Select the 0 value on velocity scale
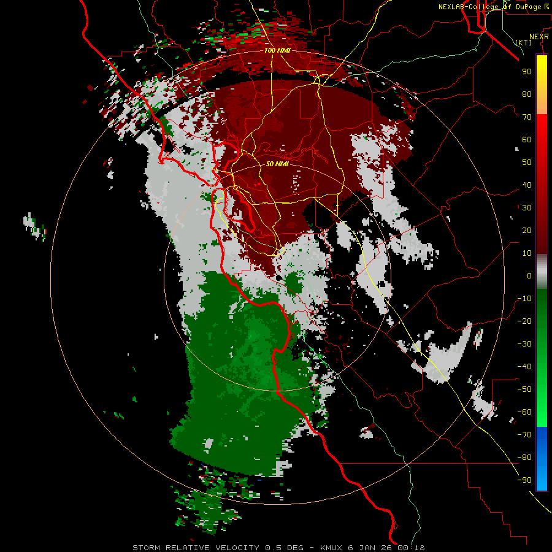The image size is (552, 552). 529,276
